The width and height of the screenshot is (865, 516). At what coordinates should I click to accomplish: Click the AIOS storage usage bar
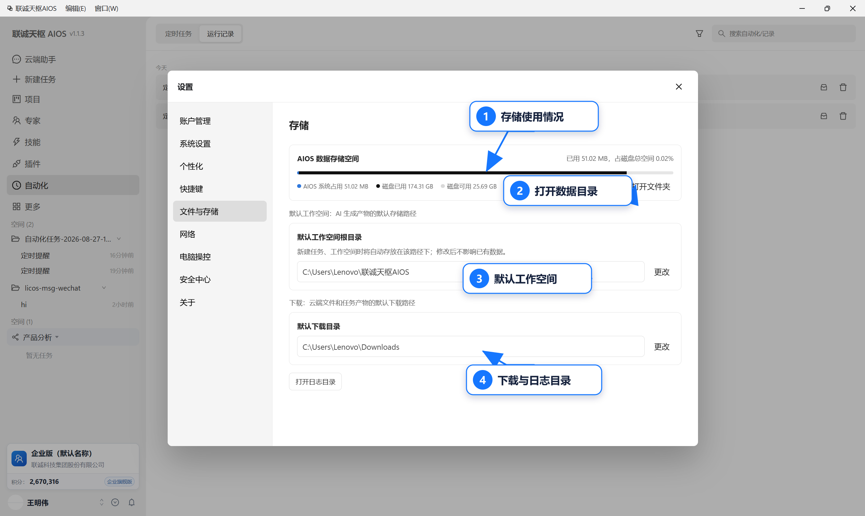tap(485, 173)
